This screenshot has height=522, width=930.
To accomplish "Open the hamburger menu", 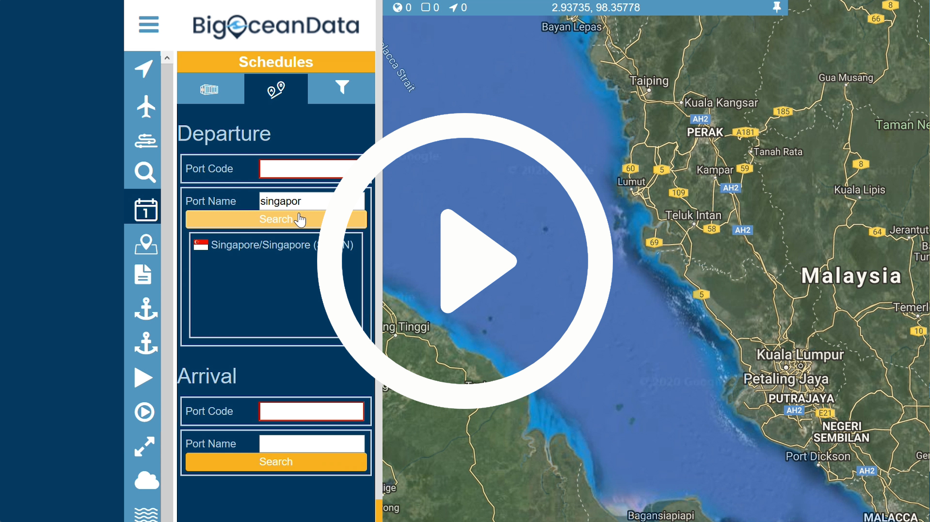I will pos(148,25).
